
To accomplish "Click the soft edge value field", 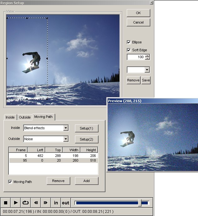I will 136,57.
